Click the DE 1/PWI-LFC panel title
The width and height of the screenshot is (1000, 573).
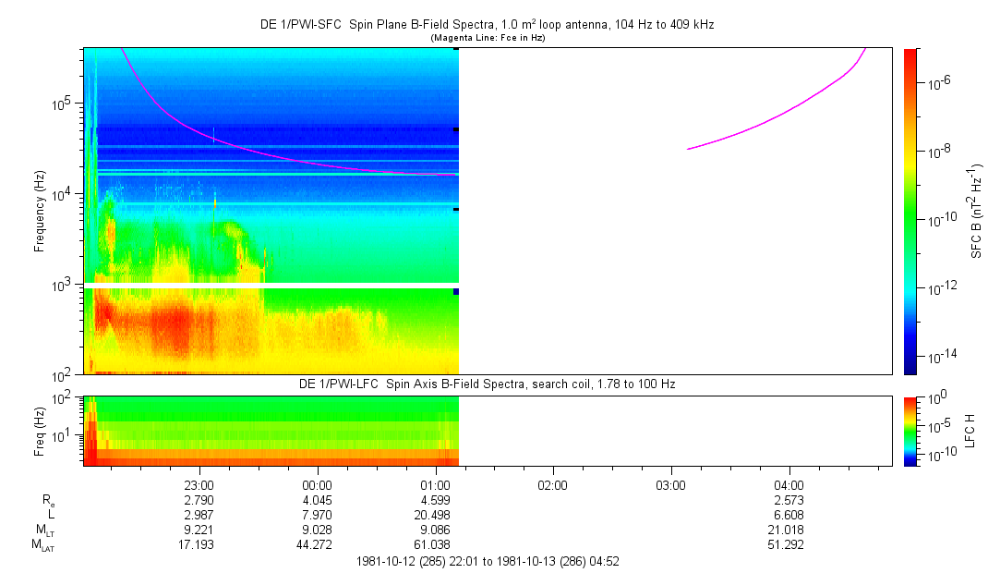pos(487,384)
